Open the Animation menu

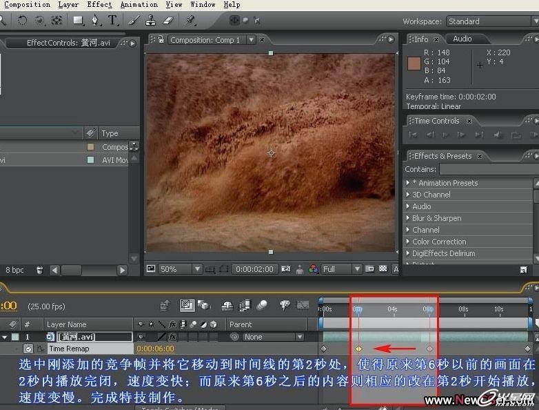click(x=139, y=5)
